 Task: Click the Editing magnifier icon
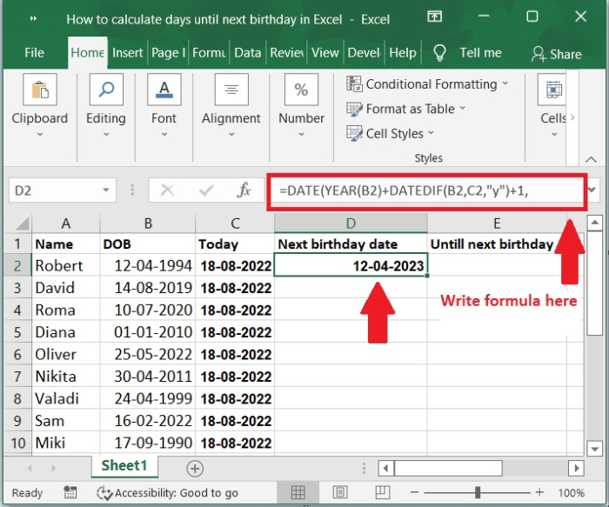coord(105,91)
